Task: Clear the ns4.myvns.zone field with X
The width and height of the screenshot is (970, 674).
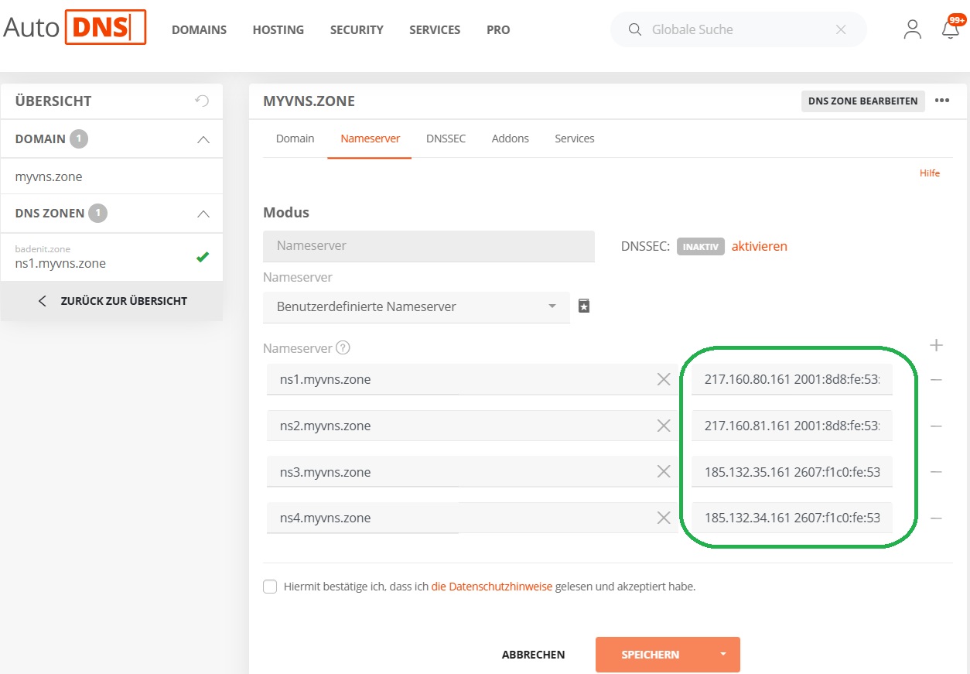Action: tap(664, 518)
